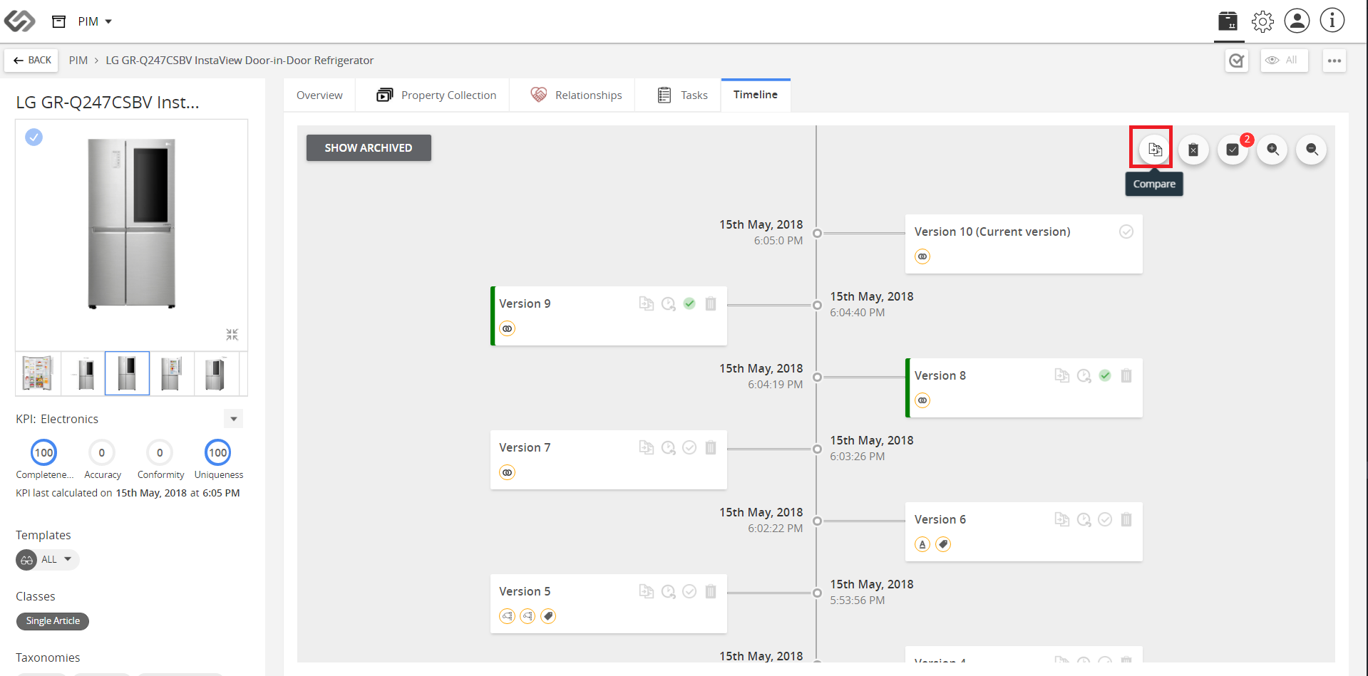Viewport: 1368px width, 676px height.
Task: Open the info icon in header
Action: pos(1332,21)
